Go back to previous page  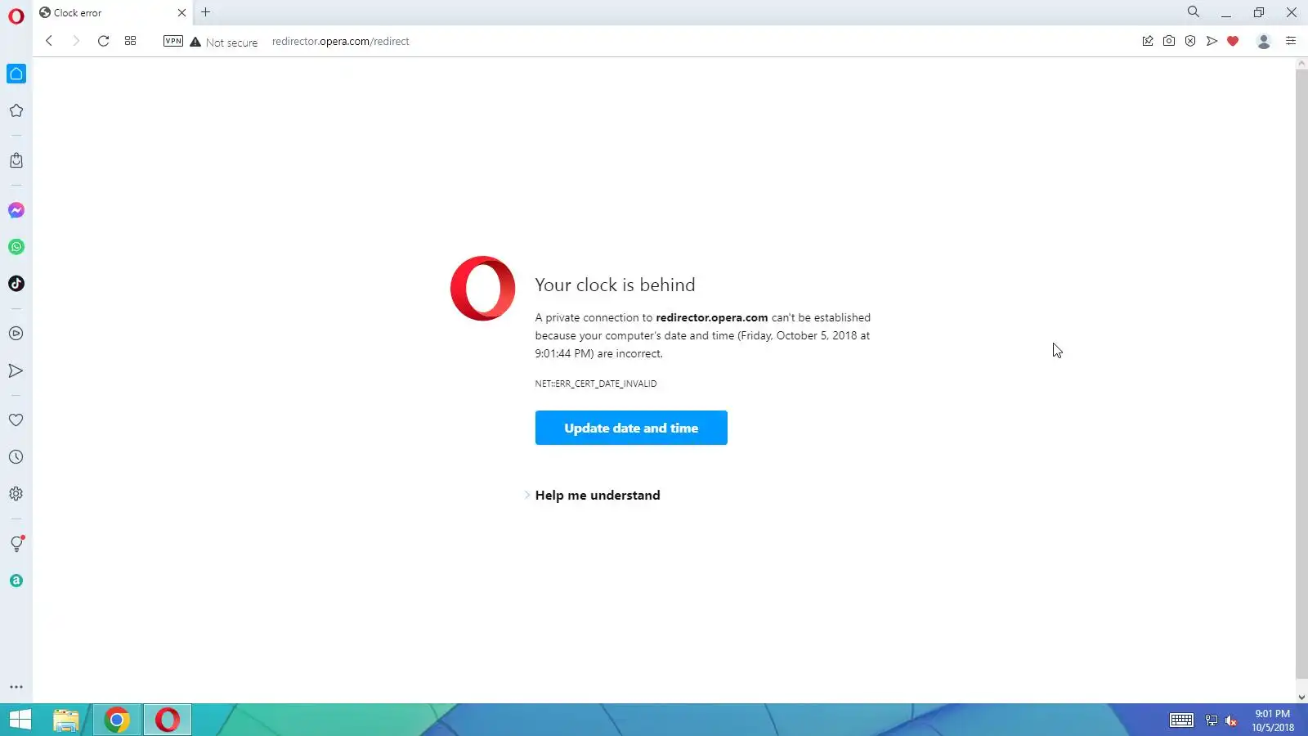click(x=49, y=41)
